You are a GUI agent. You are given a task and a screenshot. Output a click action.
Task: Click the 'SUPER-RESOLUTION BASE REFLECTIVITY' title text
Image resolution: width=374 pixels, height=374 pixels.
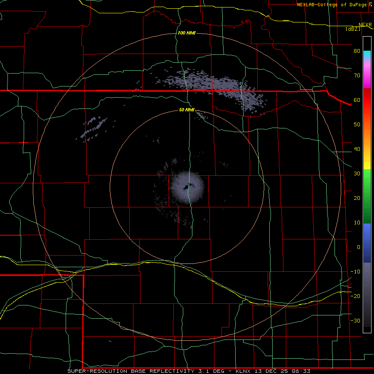pyautogui.click(x=131, y=371)
